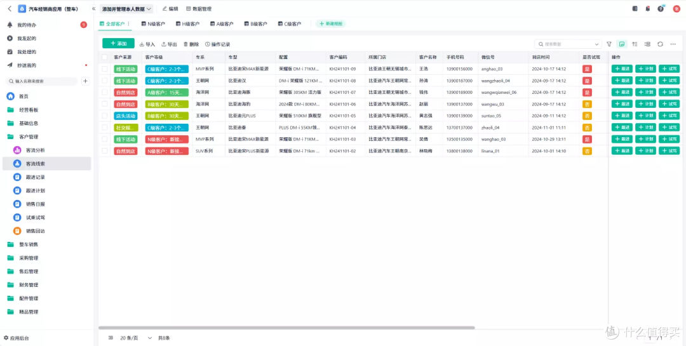Check the row for customer 林晓梅
Viewport: 686px width, 346px height.
[105, 151]
